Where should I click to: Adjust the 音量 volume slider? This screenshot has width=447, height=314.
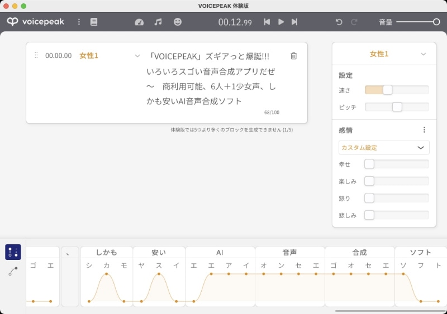(x=418, y=22)
